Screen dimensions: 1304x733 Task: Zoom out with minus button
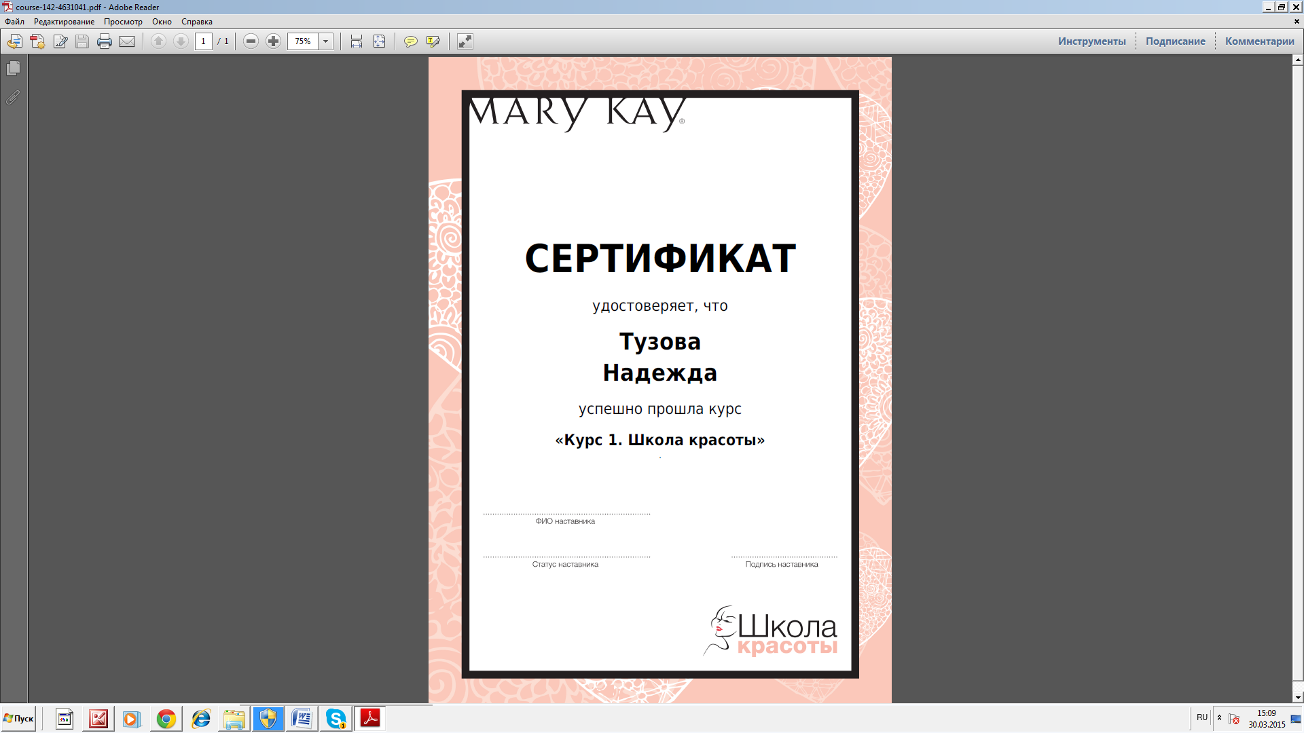[x=251, y=41]
